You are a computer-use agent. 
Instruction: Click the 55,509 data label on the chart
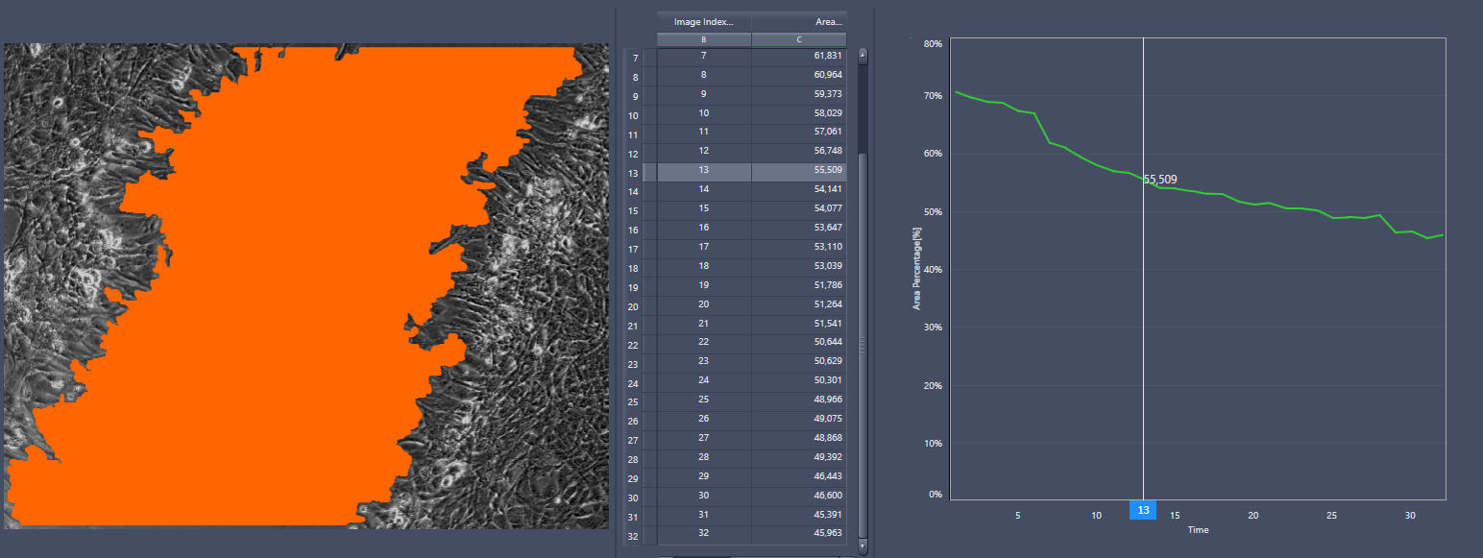[x=1159, y=178]
